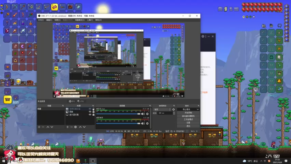291x164 pixels.
Task: Toggle visibility eye of 图像 source
Action: [x=90, y=112]
